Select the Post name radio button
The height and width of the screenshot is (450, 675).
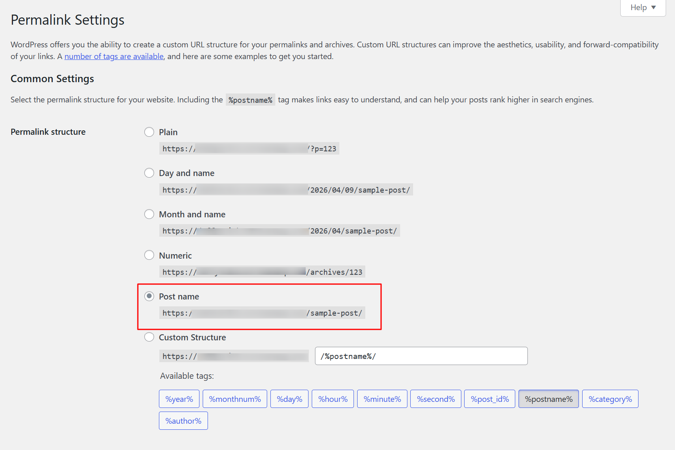click(x=149, y=296)
